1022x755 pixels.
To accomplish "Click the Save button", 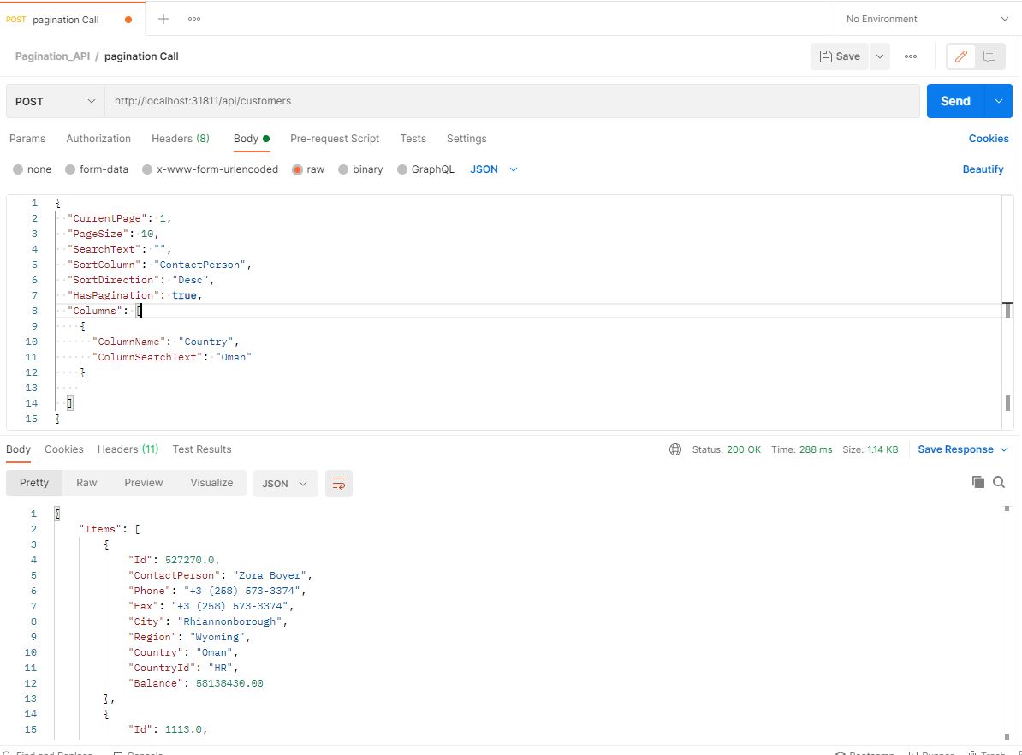I will (x=841, y=56).
